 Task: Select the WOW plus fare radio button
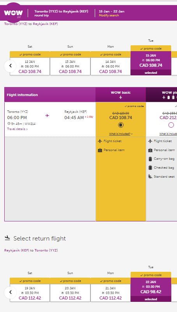click(x=171, y=125)
